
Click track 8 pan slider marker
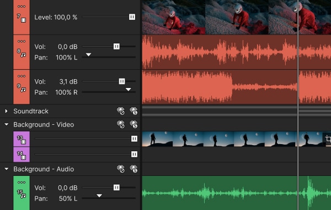[x=88, y=55]
